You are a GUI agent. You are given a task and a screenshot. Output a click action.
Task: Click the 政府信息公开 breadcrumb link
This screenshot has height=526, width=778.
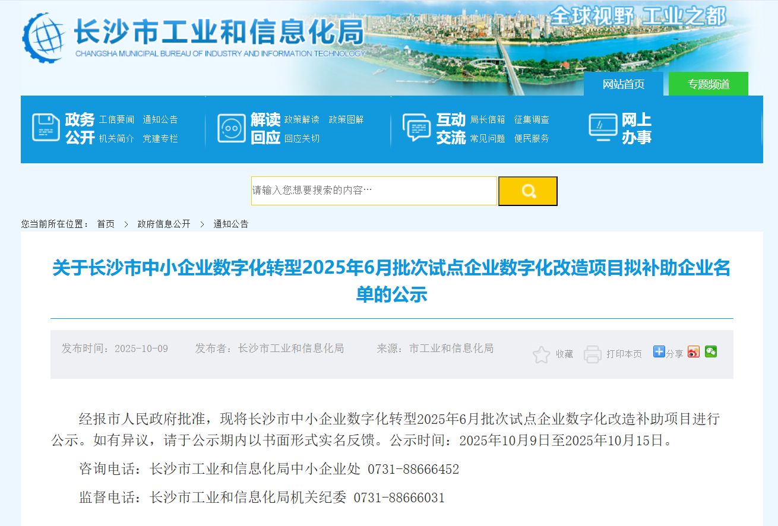pyautogui.click(x=163, y=224)
